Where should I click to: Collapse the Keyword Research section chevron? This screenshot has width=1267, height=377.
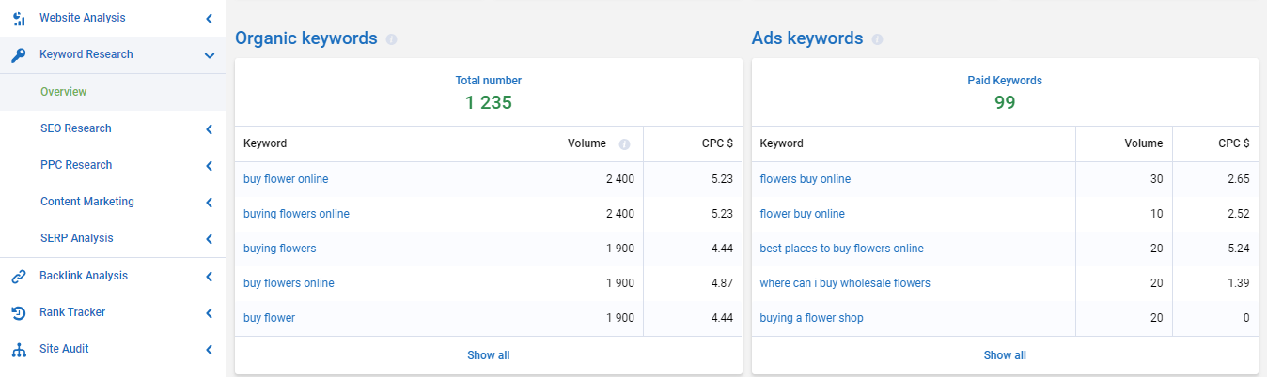point(209,55)
